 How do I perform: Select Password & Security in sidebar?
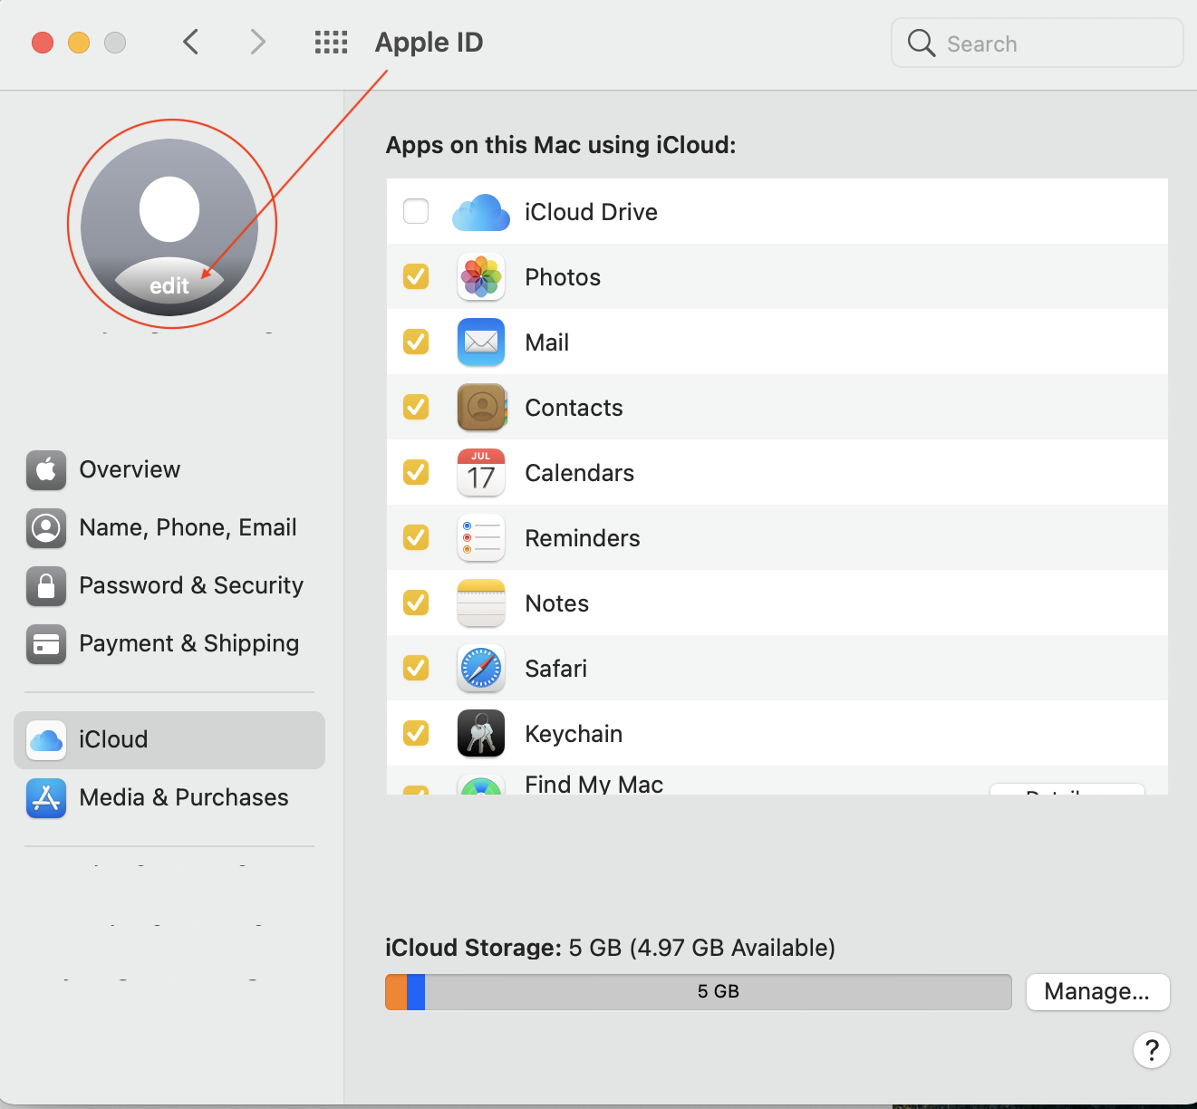tap(190, 585)
